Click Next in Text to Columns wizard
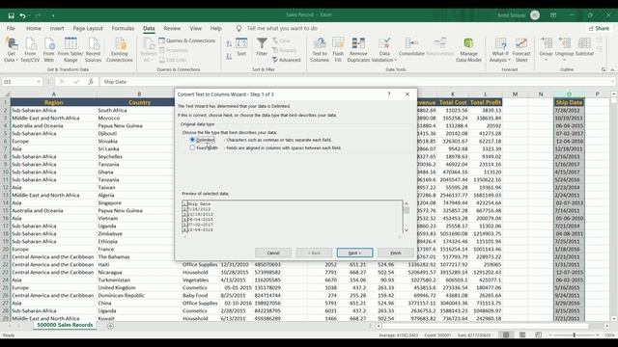 tap(354, 253)
